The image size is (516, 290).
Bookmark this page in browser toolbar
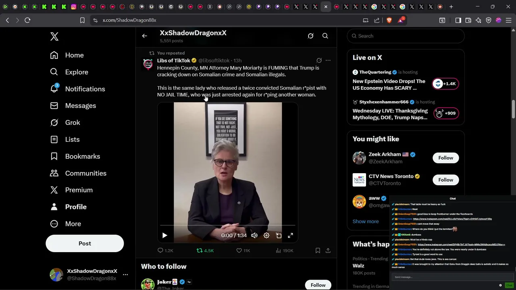click(x=82, y=20)
